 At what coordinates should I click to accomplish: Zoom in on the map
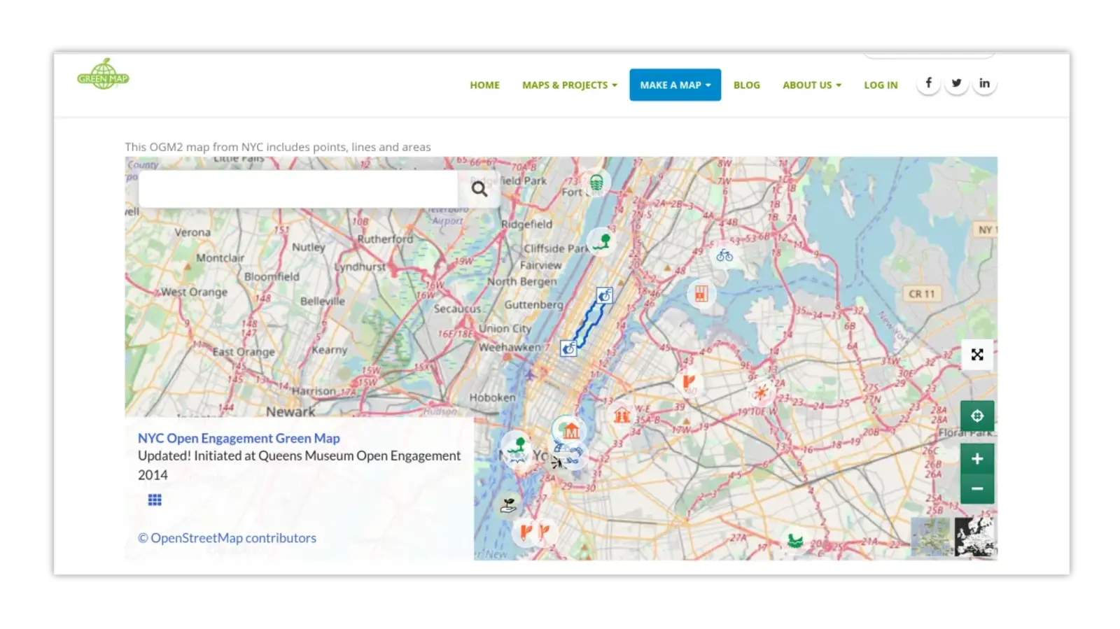pos(977,459)
